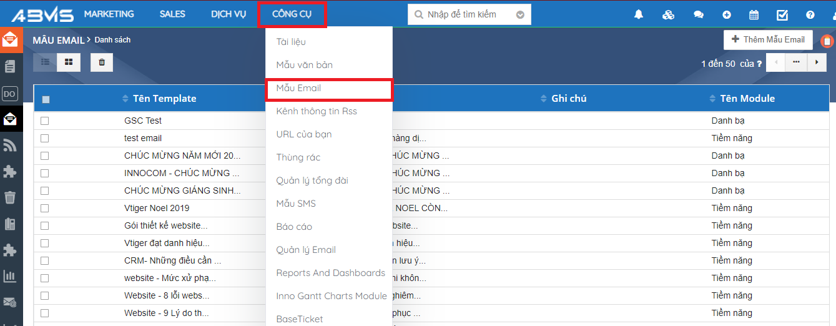Sort by Tên Template column arrows
Viewport: 836px width, 326px height.
[x=125, y=99]
